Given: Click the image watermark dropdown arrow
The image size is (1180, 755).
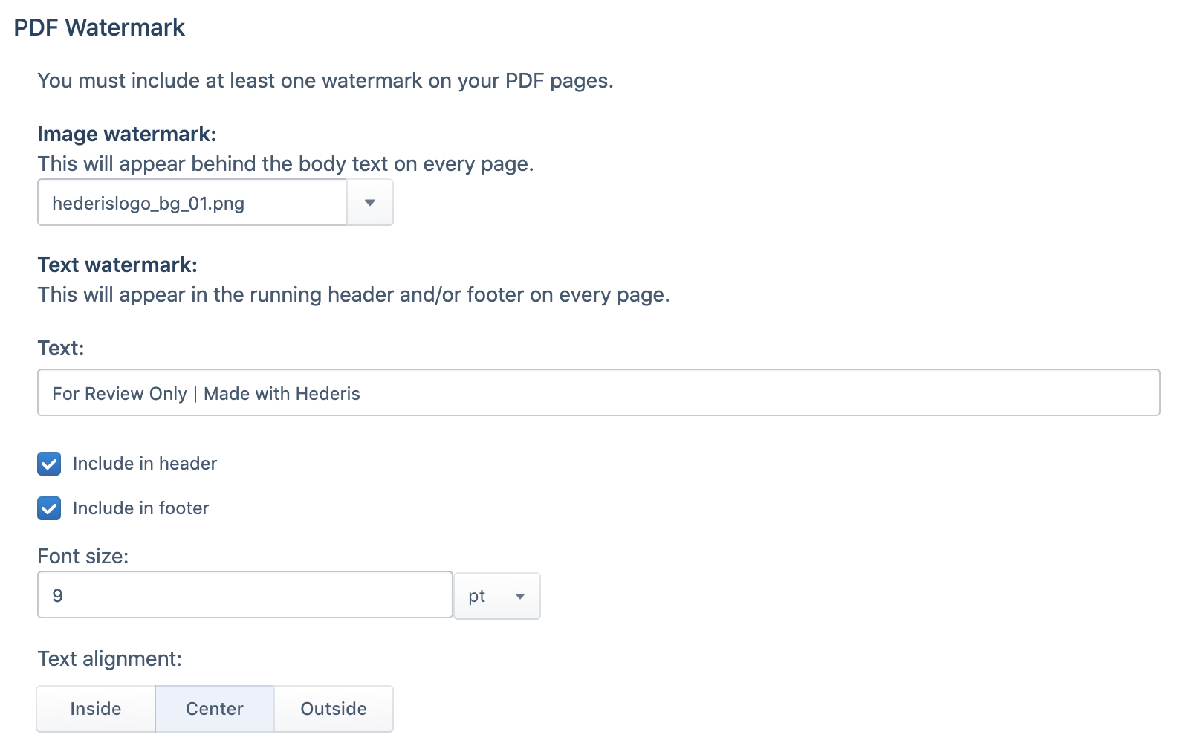Looking at the screenshot, I should point(370,202).
